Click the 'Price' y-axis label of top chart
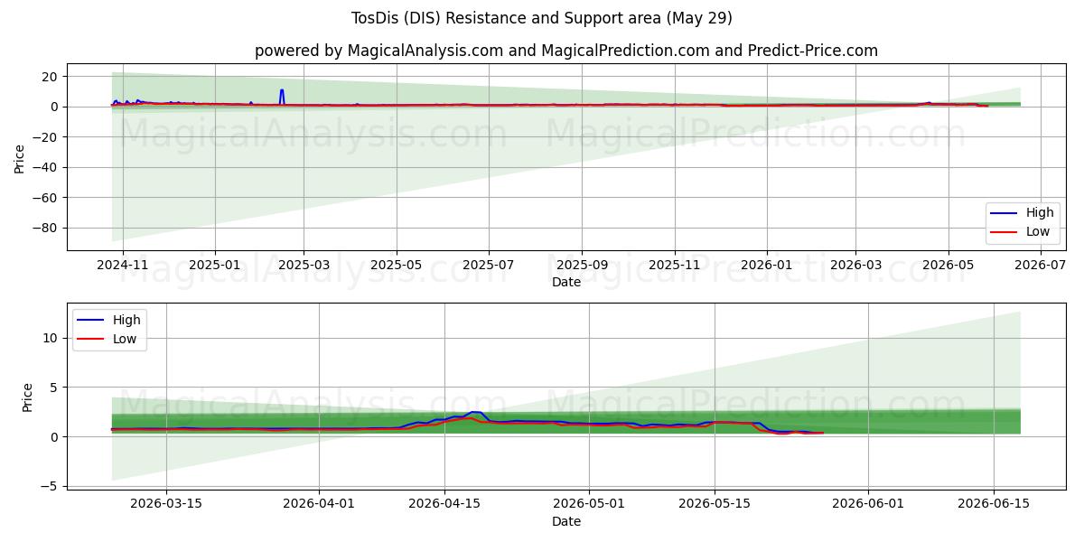Viewport: 1084px width, 542px height. coord(20,157)
